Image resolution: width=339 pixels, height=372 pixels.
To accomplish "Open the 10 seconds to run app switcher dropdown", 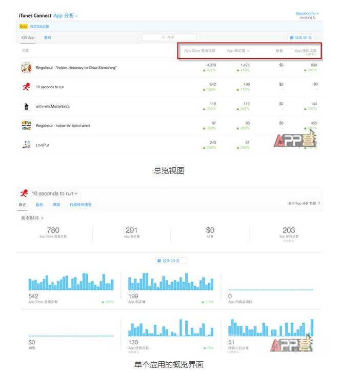I will pyautogui.click(x=55, y=193).
